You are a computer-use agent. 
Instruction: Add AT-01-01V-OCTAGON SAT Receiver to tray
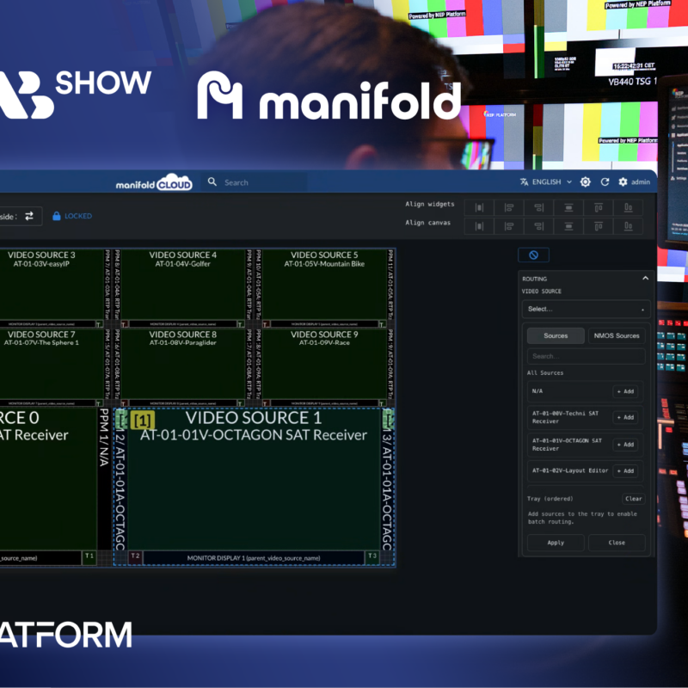click(625, 445)
